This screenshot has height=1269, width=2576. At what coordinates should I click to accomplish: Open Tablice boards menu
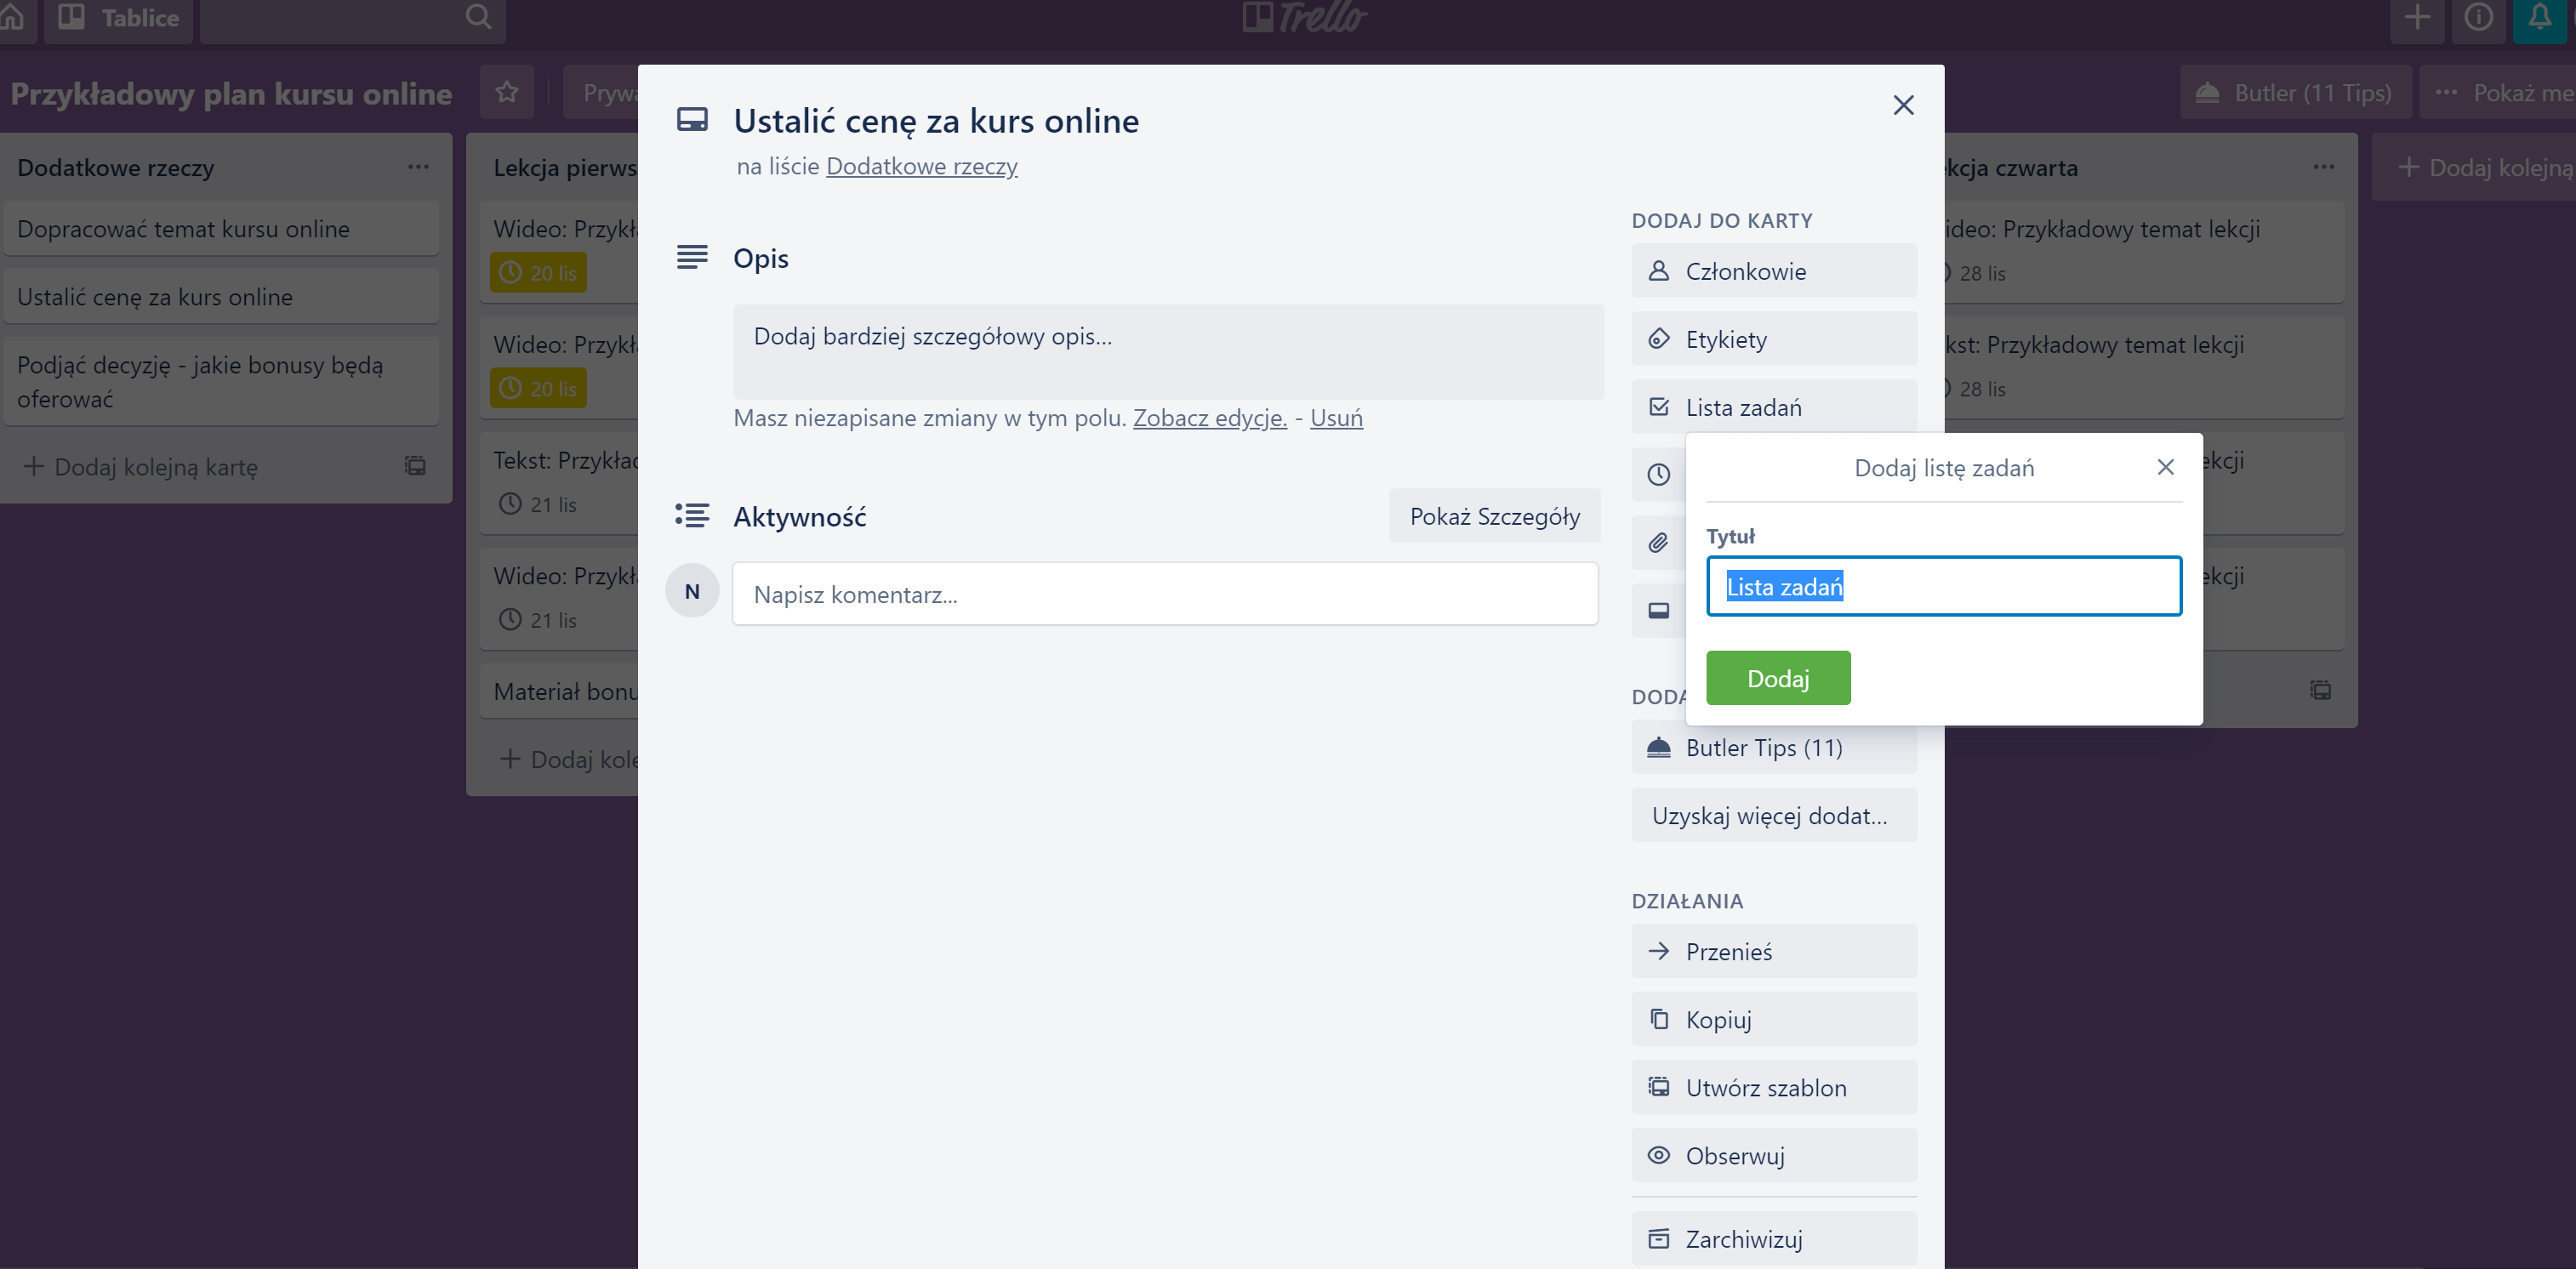[119, 17]
